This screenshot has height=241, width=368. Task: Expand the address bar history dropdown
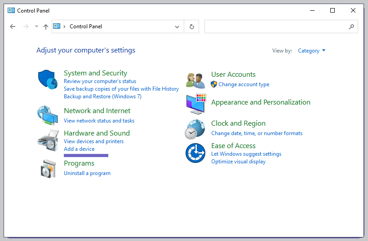pos(177,27)
